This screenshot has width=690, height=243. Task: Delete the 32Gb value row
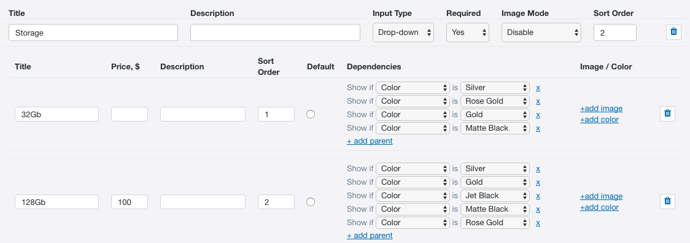tap(667, 114)
